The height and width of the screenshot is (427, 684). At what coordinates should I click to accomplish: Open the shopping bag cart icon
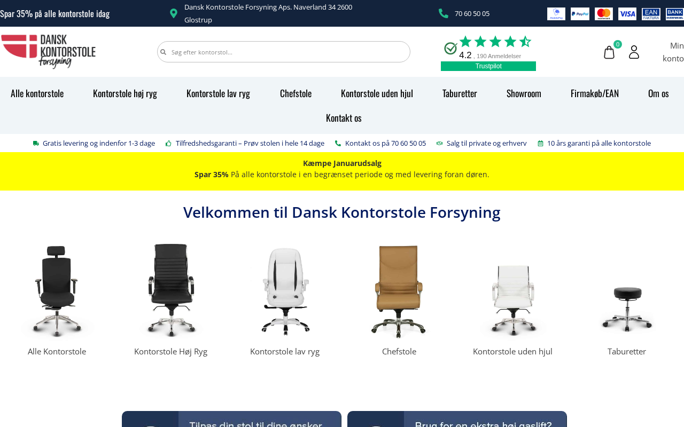point(609,52)
